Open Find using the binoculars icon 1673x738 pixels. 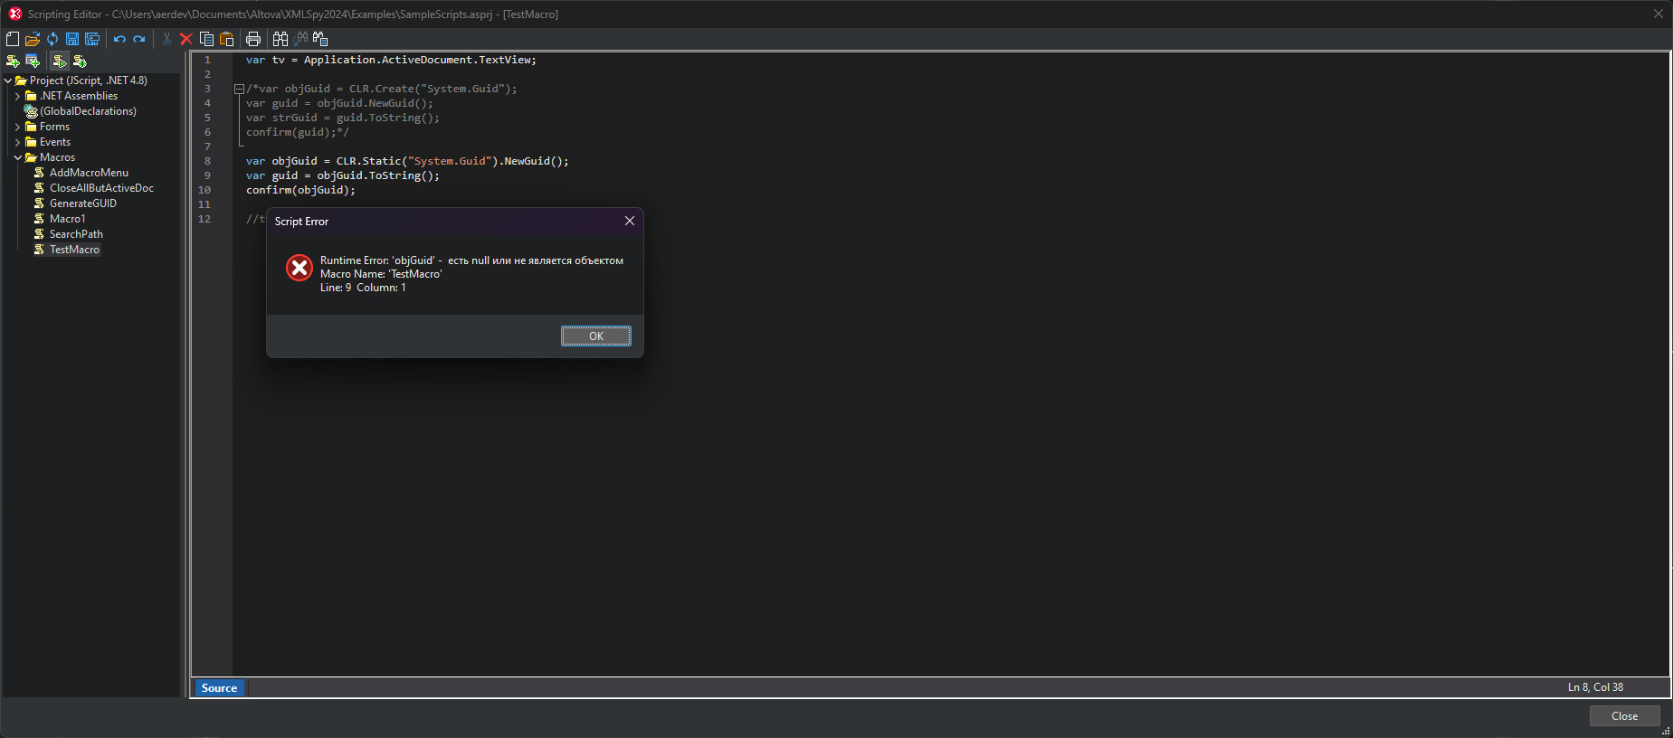point(280,39)
